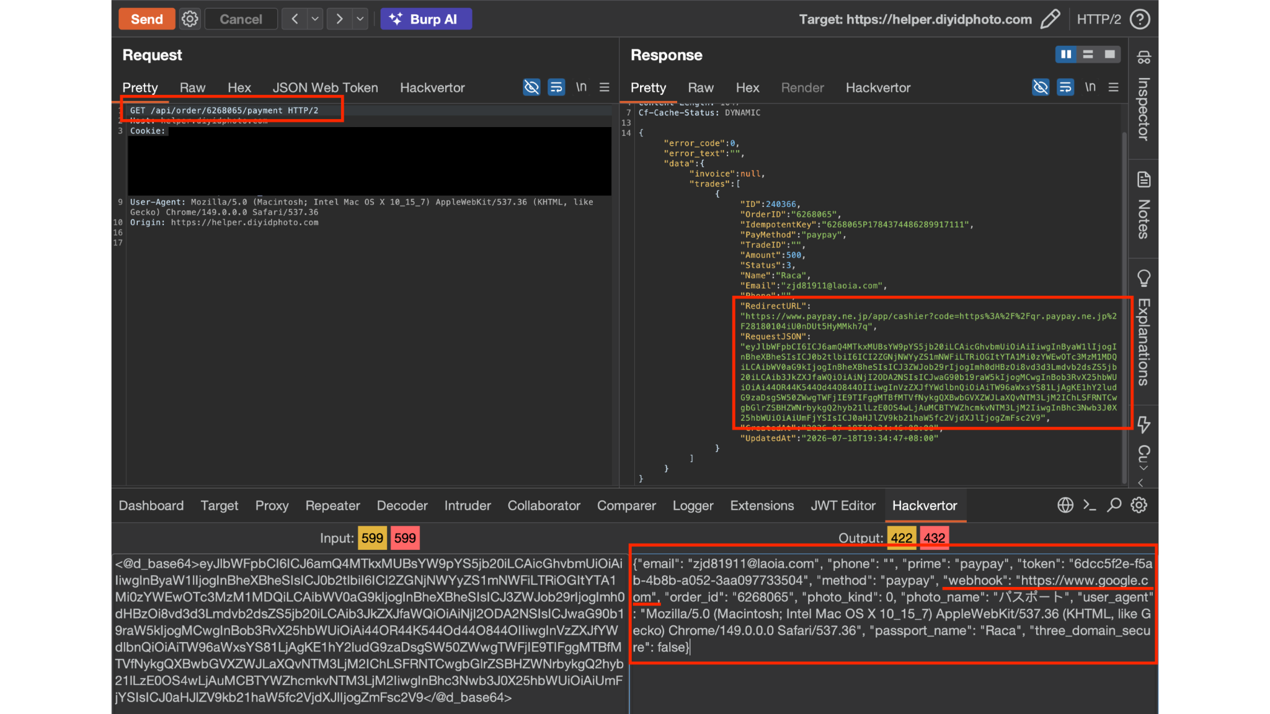Open the globe icon in the bottom bar
Viewport: 1270px width, 714px height.
point(1065,506)
